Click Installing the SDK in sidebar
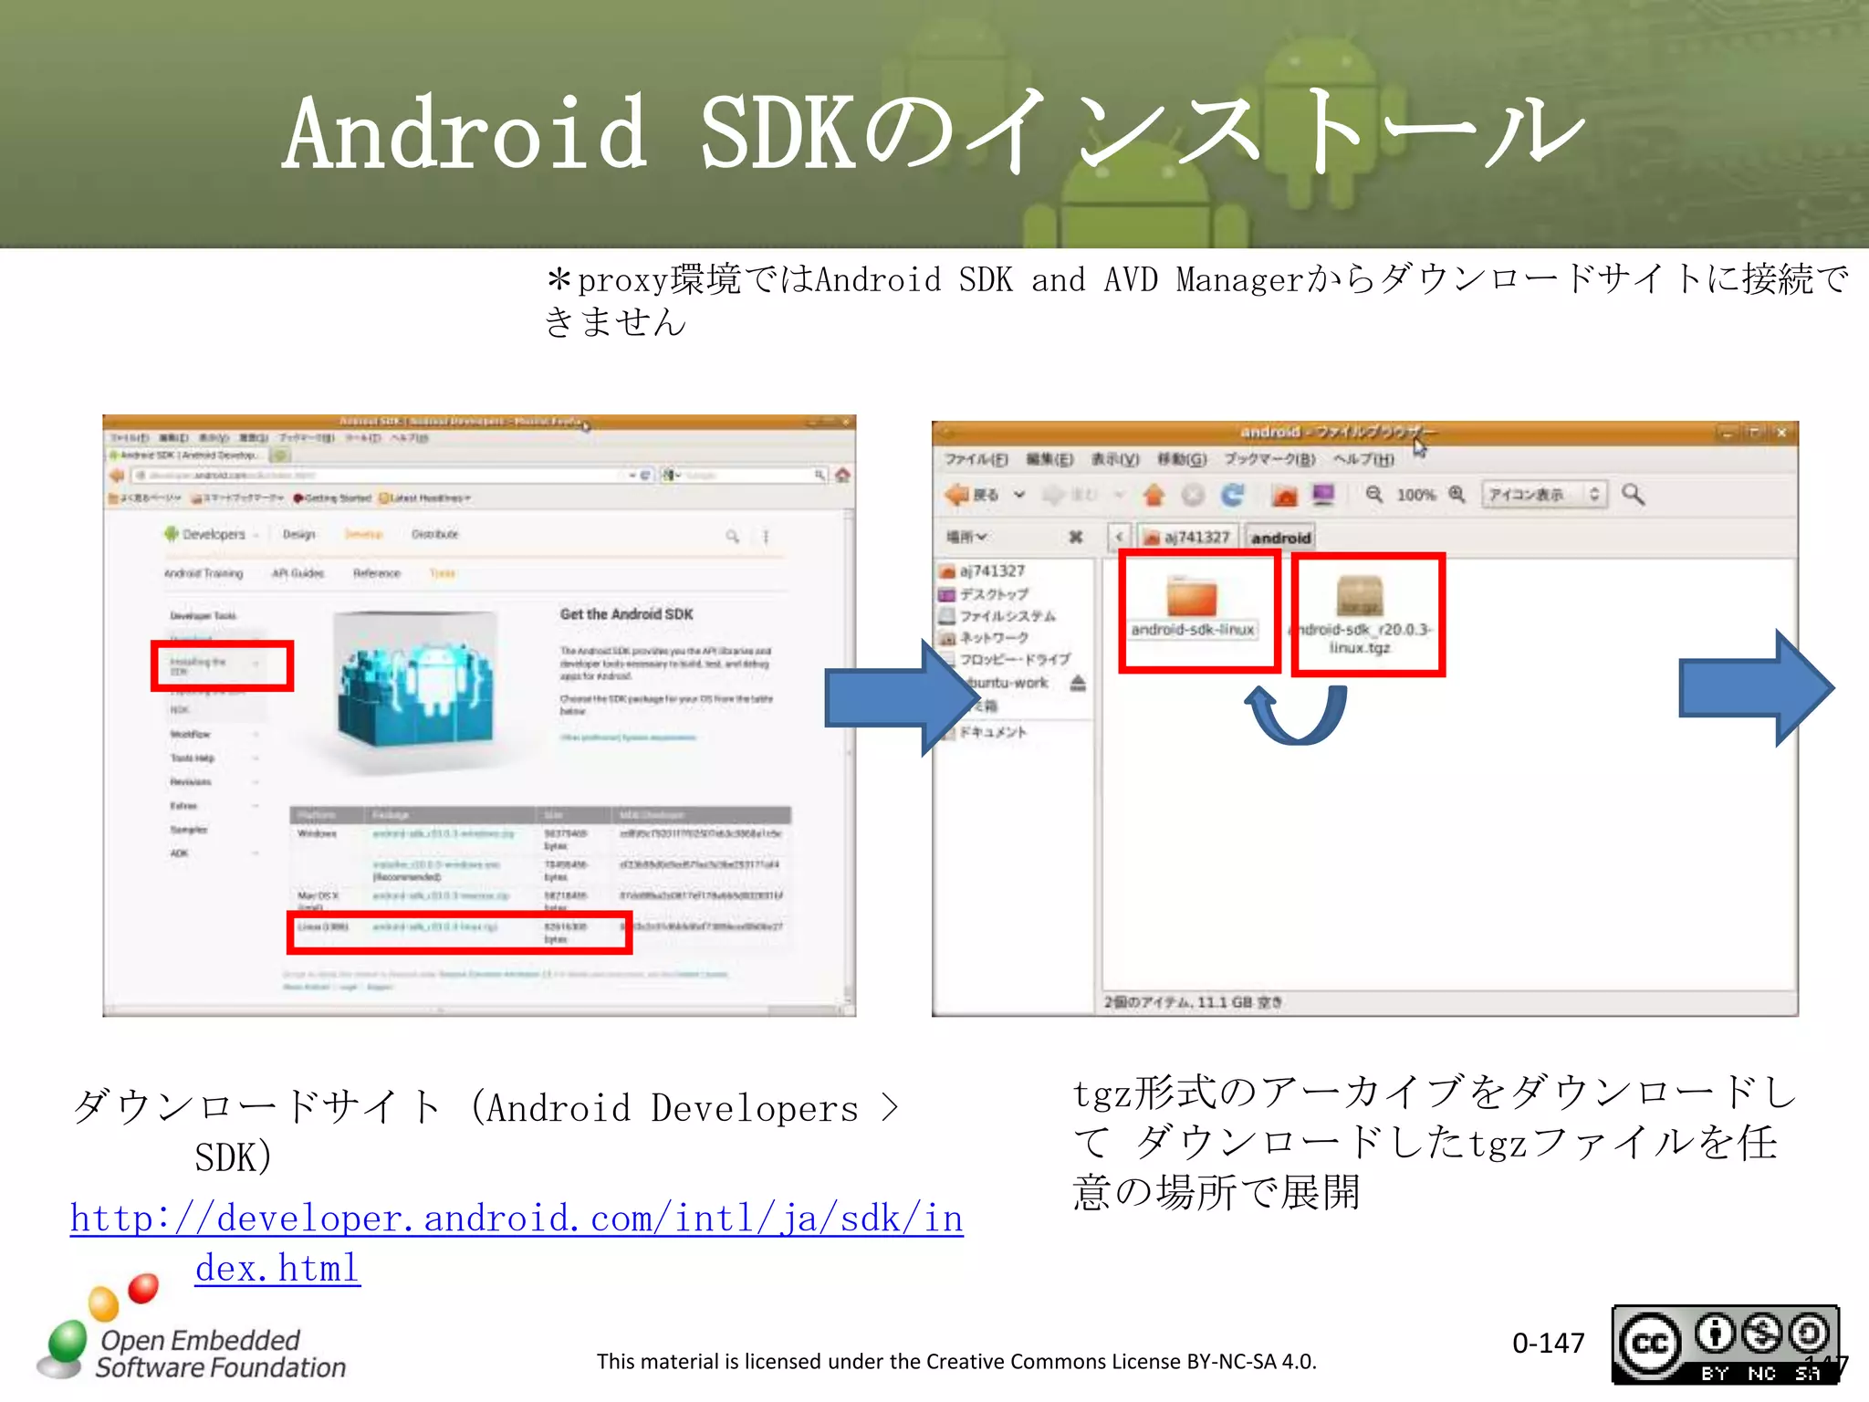This screenshot has height=1402, width=1869. [198, 665]
